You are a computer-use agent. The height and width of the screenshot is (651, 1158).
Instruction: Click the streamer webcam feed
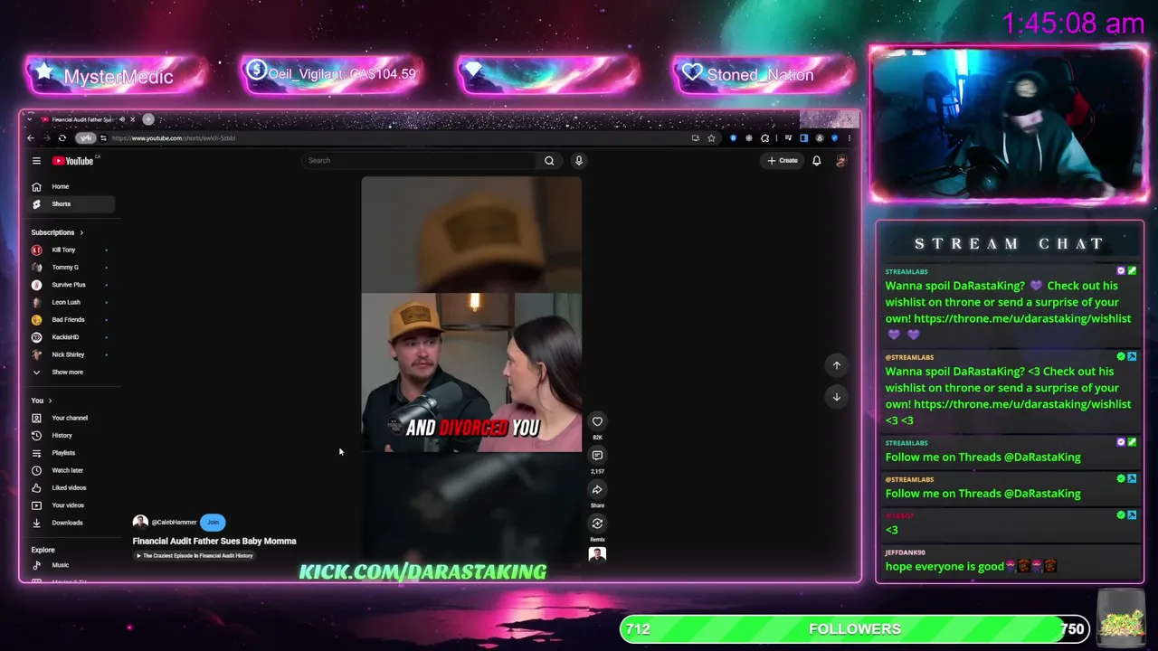coord(1009,124)
